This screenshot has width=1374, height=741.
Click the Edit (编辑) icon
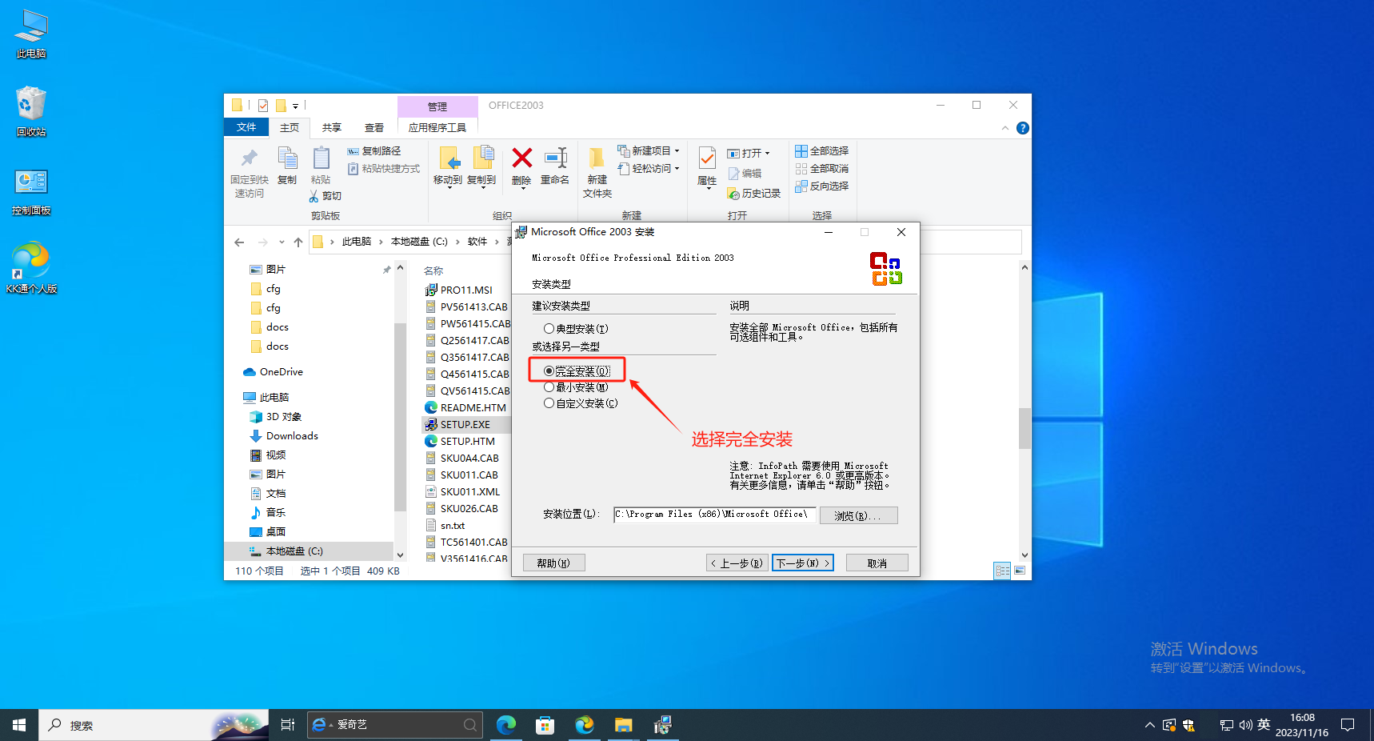coord(733,174)
